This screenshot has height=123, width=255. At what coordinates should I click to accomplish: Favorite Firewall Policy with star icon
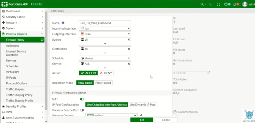click(42, 40)
